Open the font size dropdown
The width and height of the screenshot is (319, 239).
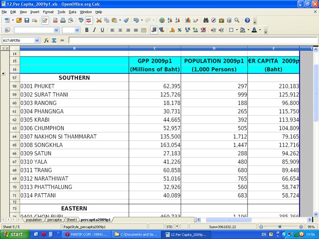pos(77,30)
